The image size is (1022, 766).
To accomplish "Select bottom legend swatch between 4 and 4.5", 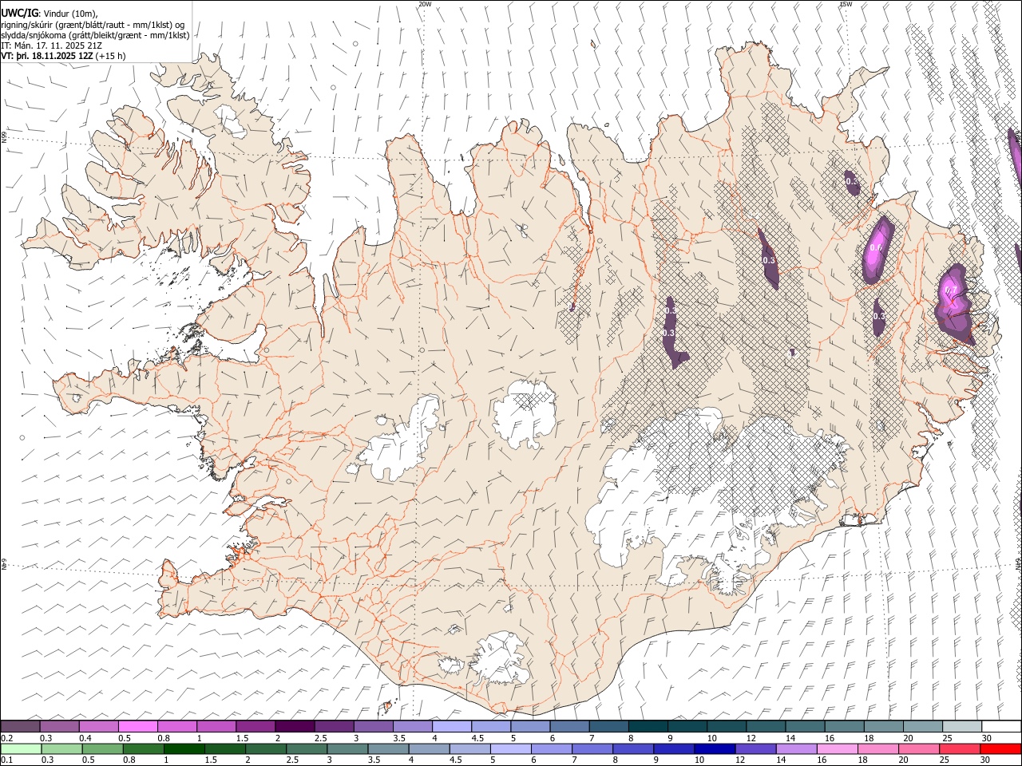I will point(429,748).
